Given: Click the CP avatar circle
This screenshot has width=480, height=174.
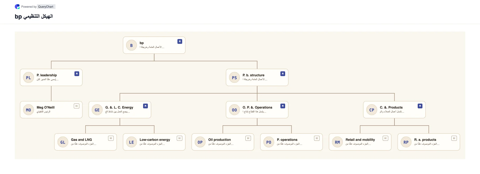Looking at the screenshot, I should tap(372, 110).
